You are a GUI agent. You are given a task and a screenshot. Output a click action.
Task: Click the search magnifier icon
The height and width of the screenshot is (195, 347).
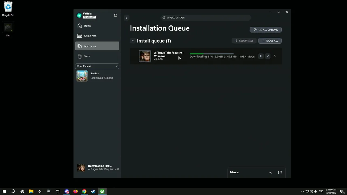pyautogui.click(x=164, y=18)
